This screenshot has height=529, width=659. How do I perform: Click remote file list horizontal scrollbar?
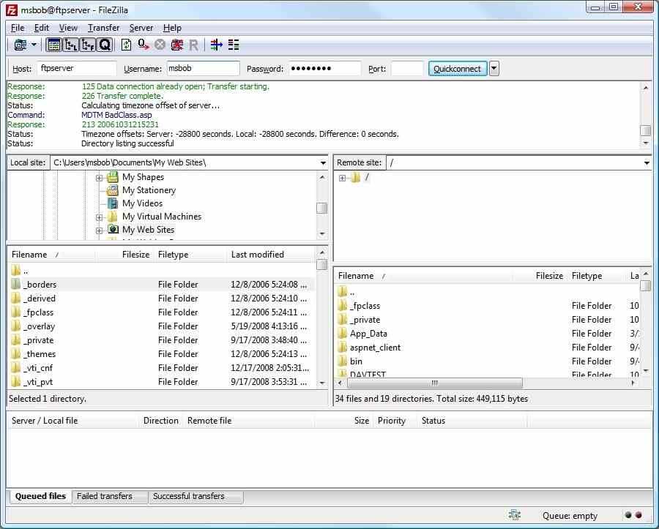pyautogui.click(x=434, y=383)
